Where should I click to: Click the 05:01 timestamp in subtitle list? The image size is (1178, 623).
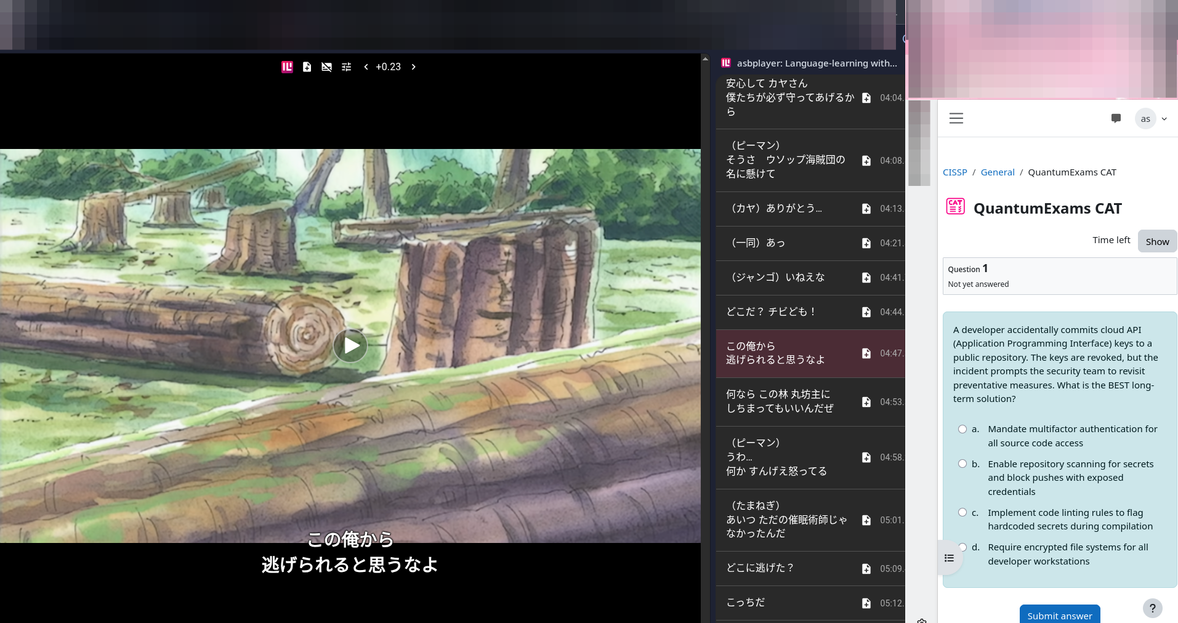(891, 520)
